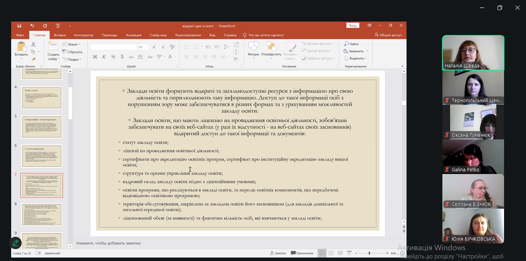Click the Save icon in quick access toolbar
This screenshot has width=526, height=261.
click(19, 26)
